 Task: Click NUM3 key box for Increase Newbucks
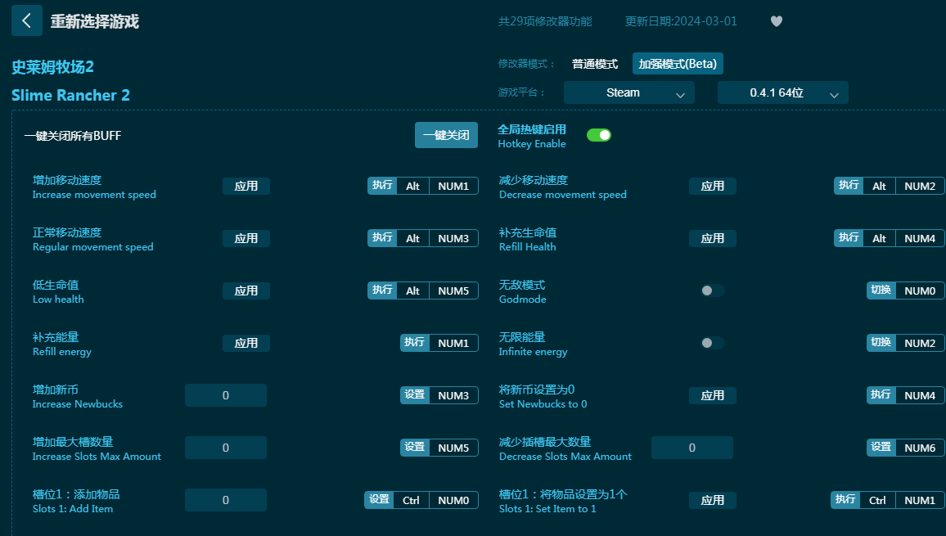click(453, 395)
